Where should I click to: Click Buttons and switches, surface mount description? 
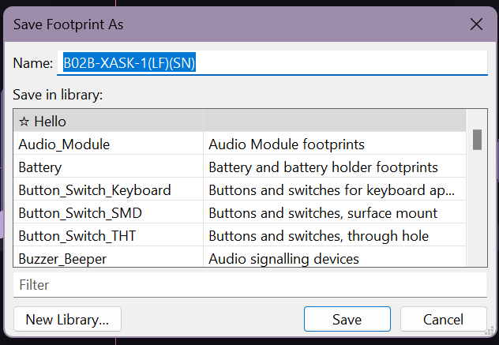click(x=323, y=213)
